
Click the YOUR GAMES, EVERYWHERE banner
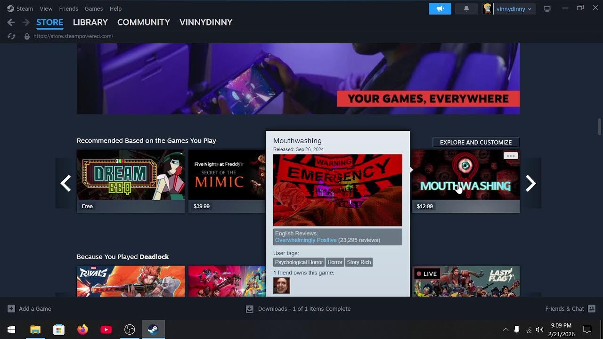pos(298,79)
